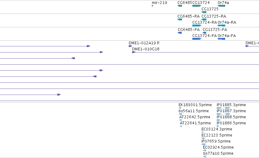
Task: Click the CG6485-PA protein feature
Action: pos(180,33)
